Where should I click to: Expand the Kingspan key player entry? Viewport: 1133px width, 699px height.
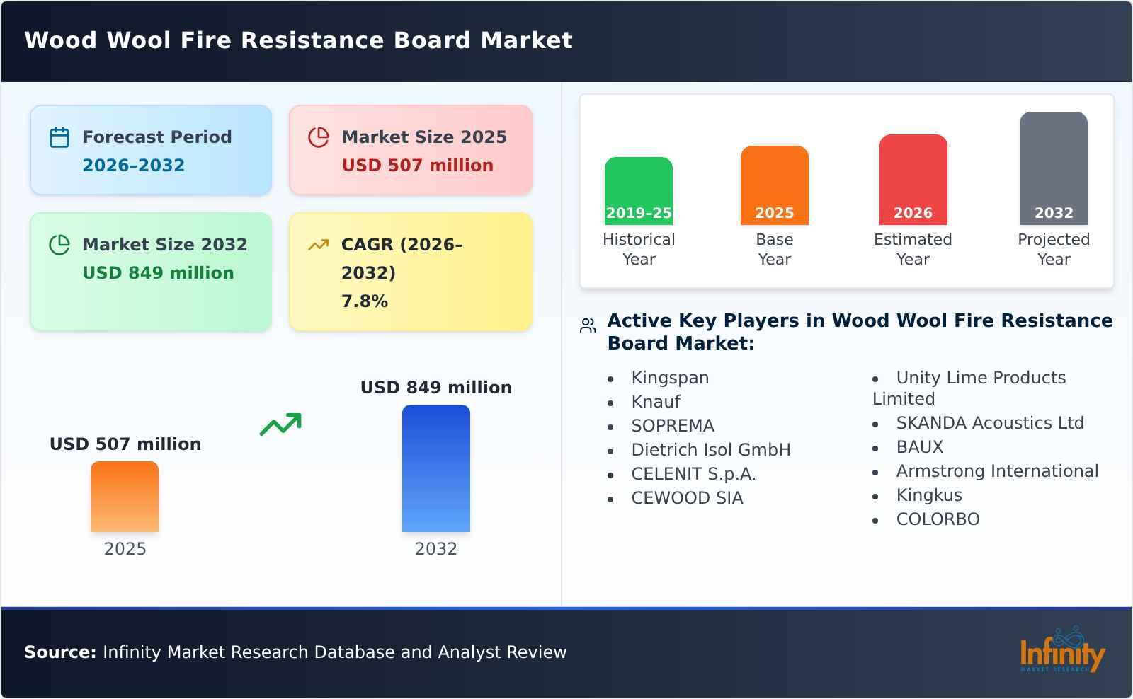coord(669,378)
